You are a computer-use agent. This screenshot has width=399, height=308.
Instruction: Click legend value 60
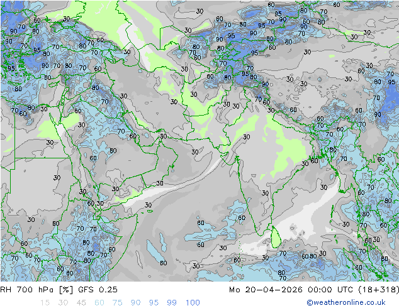coord(99,303)
